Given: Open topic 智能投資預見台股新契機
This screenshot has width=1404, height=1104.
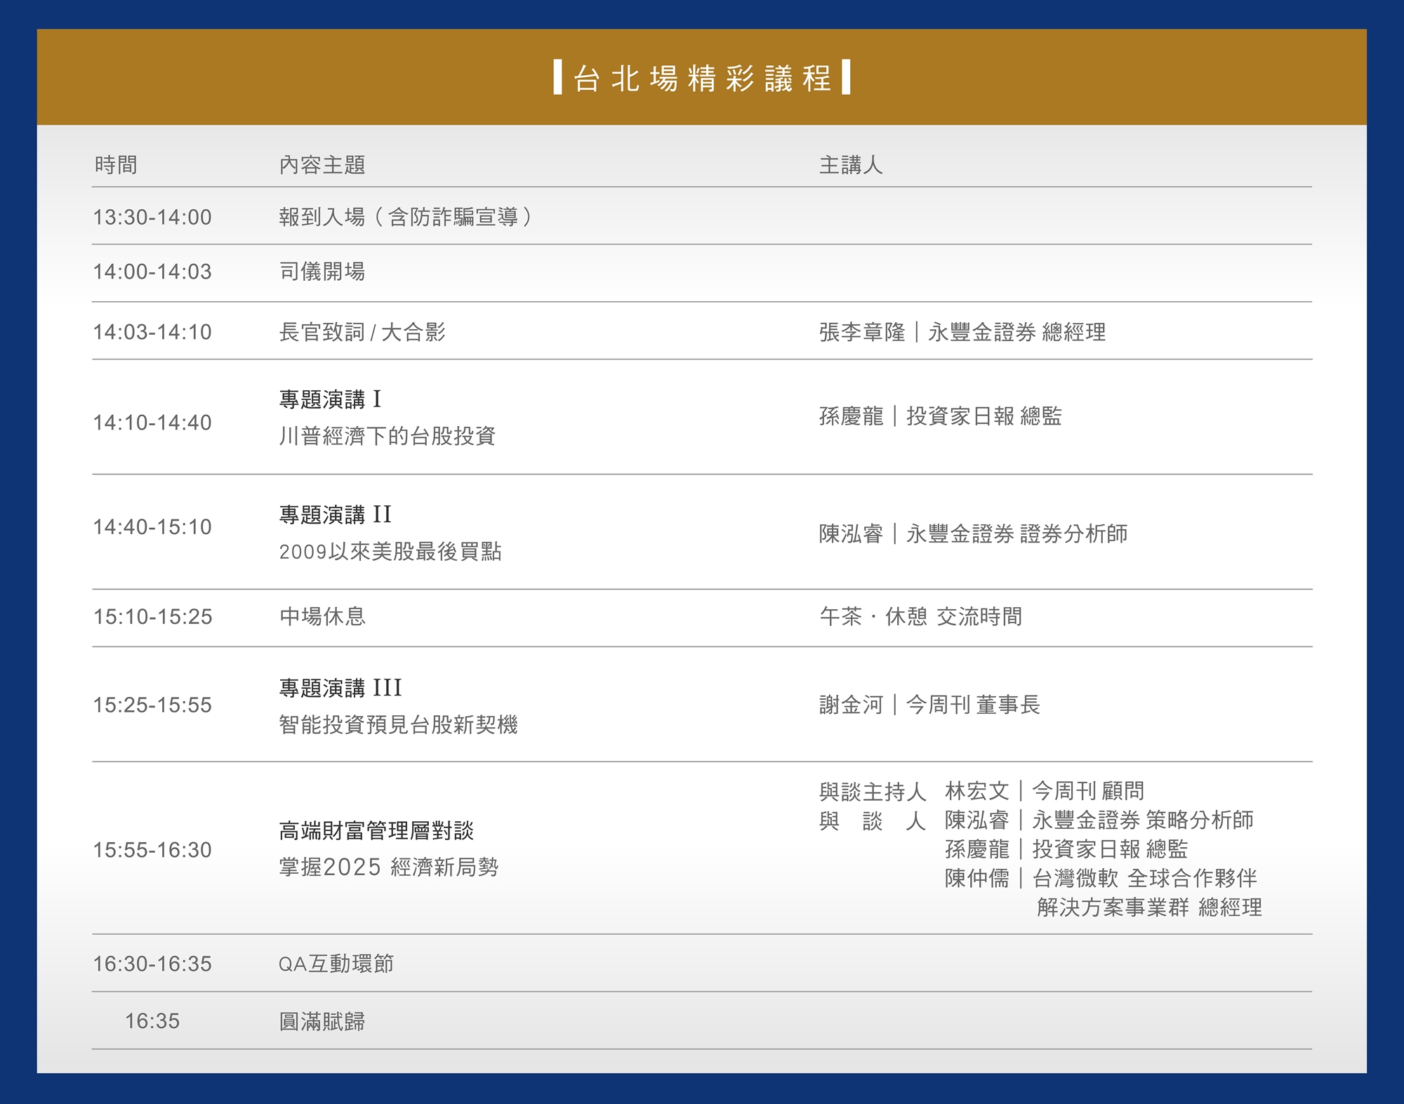Looking at the screenshot, I should (x=398, y=724).
